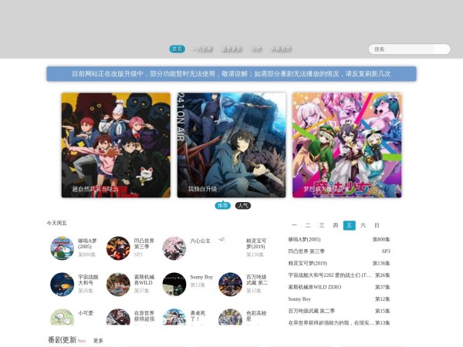Click the 宇宙战舰大和号 round icon

62,285
